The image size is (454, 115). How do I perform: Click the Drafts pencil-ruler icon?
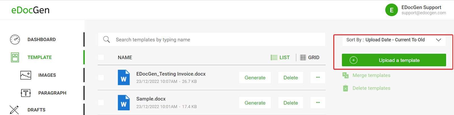tap(14, 110)
